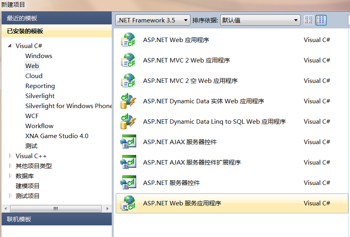Viewport: 350px width, 237px height.
Task: Expand the Visual C++ tree node
Action: (10, 156)
